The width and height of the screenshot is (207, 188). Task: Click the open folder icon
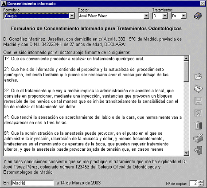pos(198,76)
